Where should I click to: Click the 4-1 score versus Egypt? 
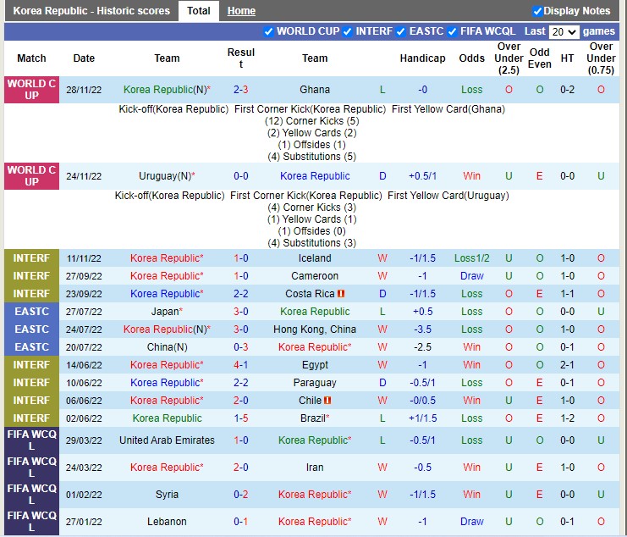(x=240, y=365)
